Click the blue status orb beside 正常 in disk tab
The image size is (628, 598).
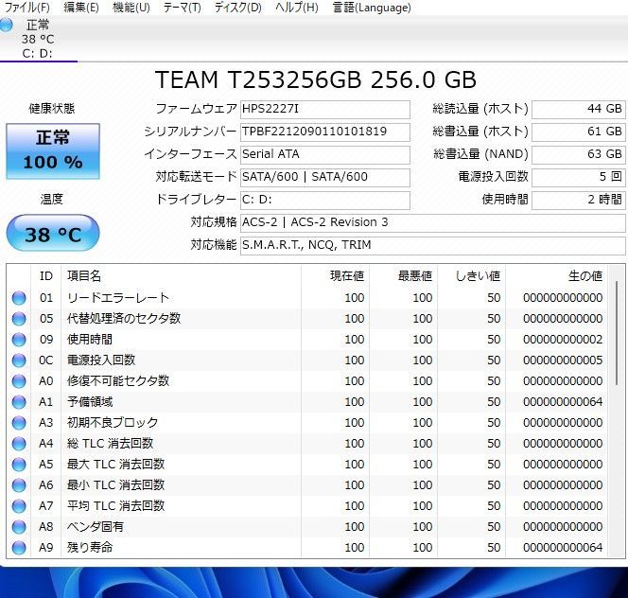point(6,25)
